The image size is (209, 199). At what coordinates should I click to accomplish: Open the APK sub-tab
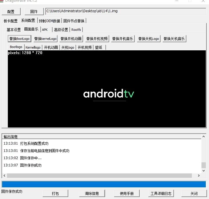click(46, 30)
